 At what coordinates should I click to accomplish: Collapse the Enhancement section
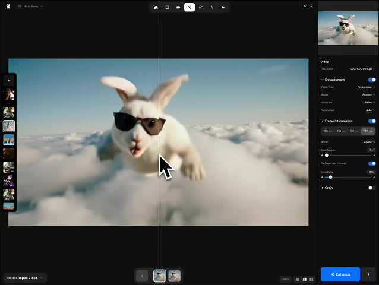[x=322, y=80]
